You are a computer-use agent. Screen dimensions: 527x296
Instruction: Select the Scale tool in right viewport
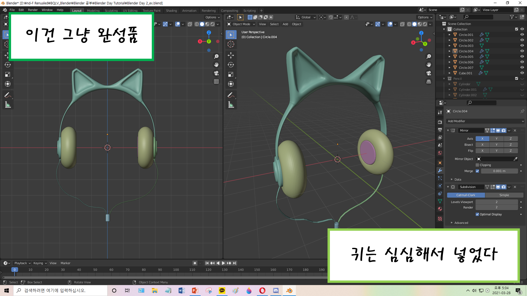[231, 74]
